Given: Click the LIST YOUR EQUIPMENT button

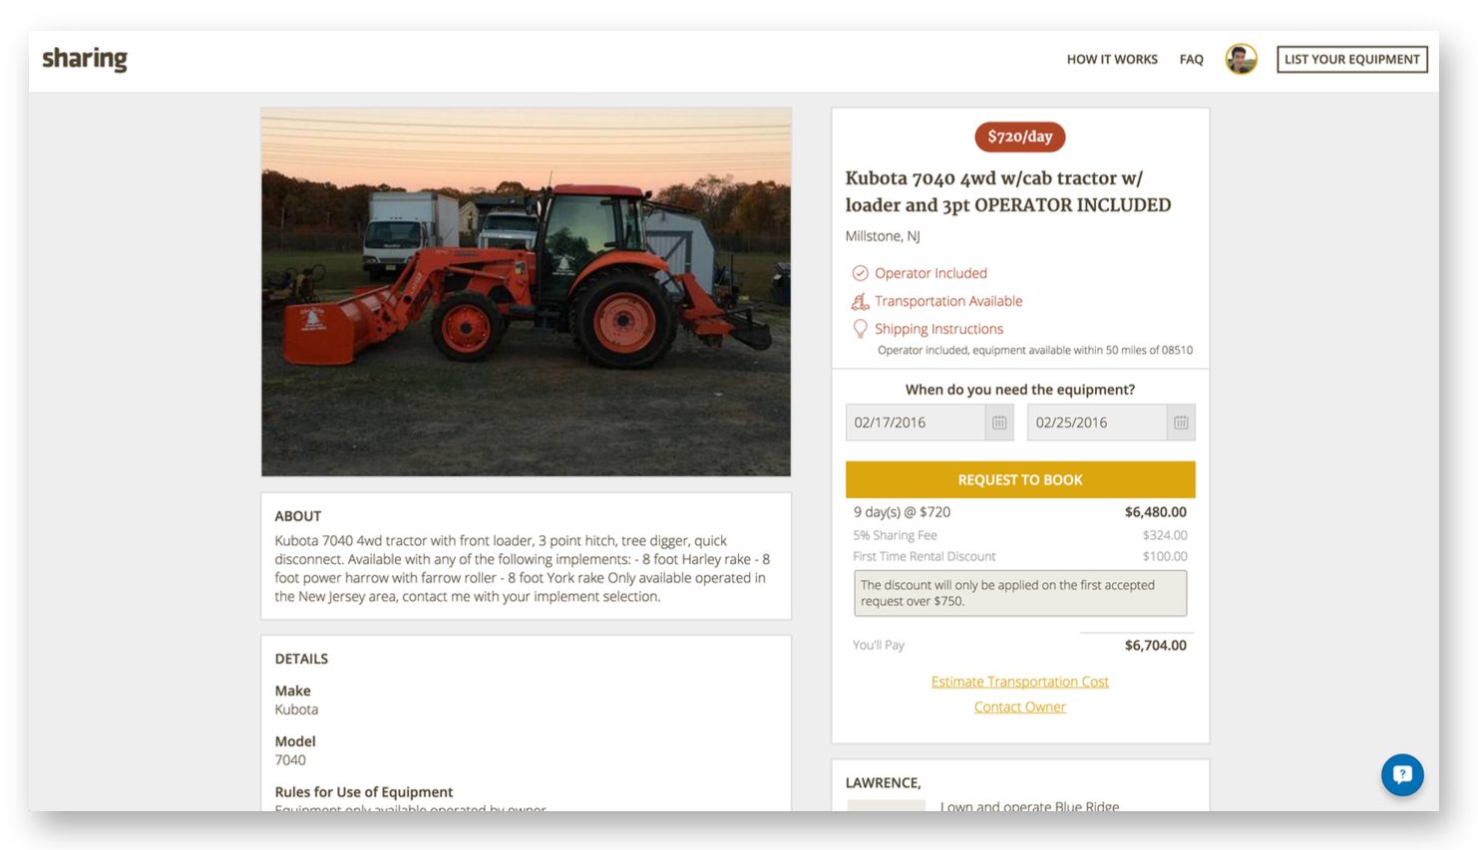Looking at the screenshot, I should click(x=1351, y=59).
